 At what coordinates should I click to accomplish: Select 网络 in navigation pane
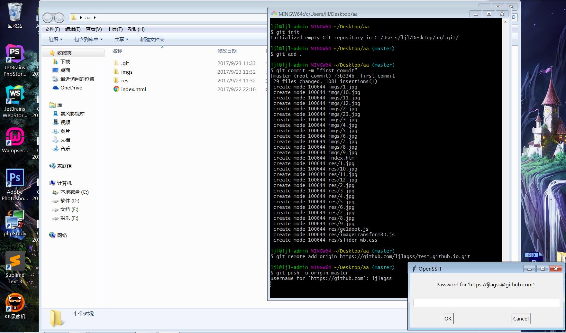[x=62, y=235]
